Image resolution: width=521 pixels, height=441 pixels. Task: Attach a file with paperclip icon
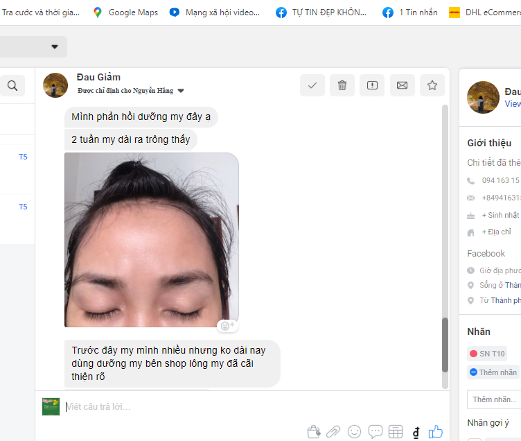(333, 431)
